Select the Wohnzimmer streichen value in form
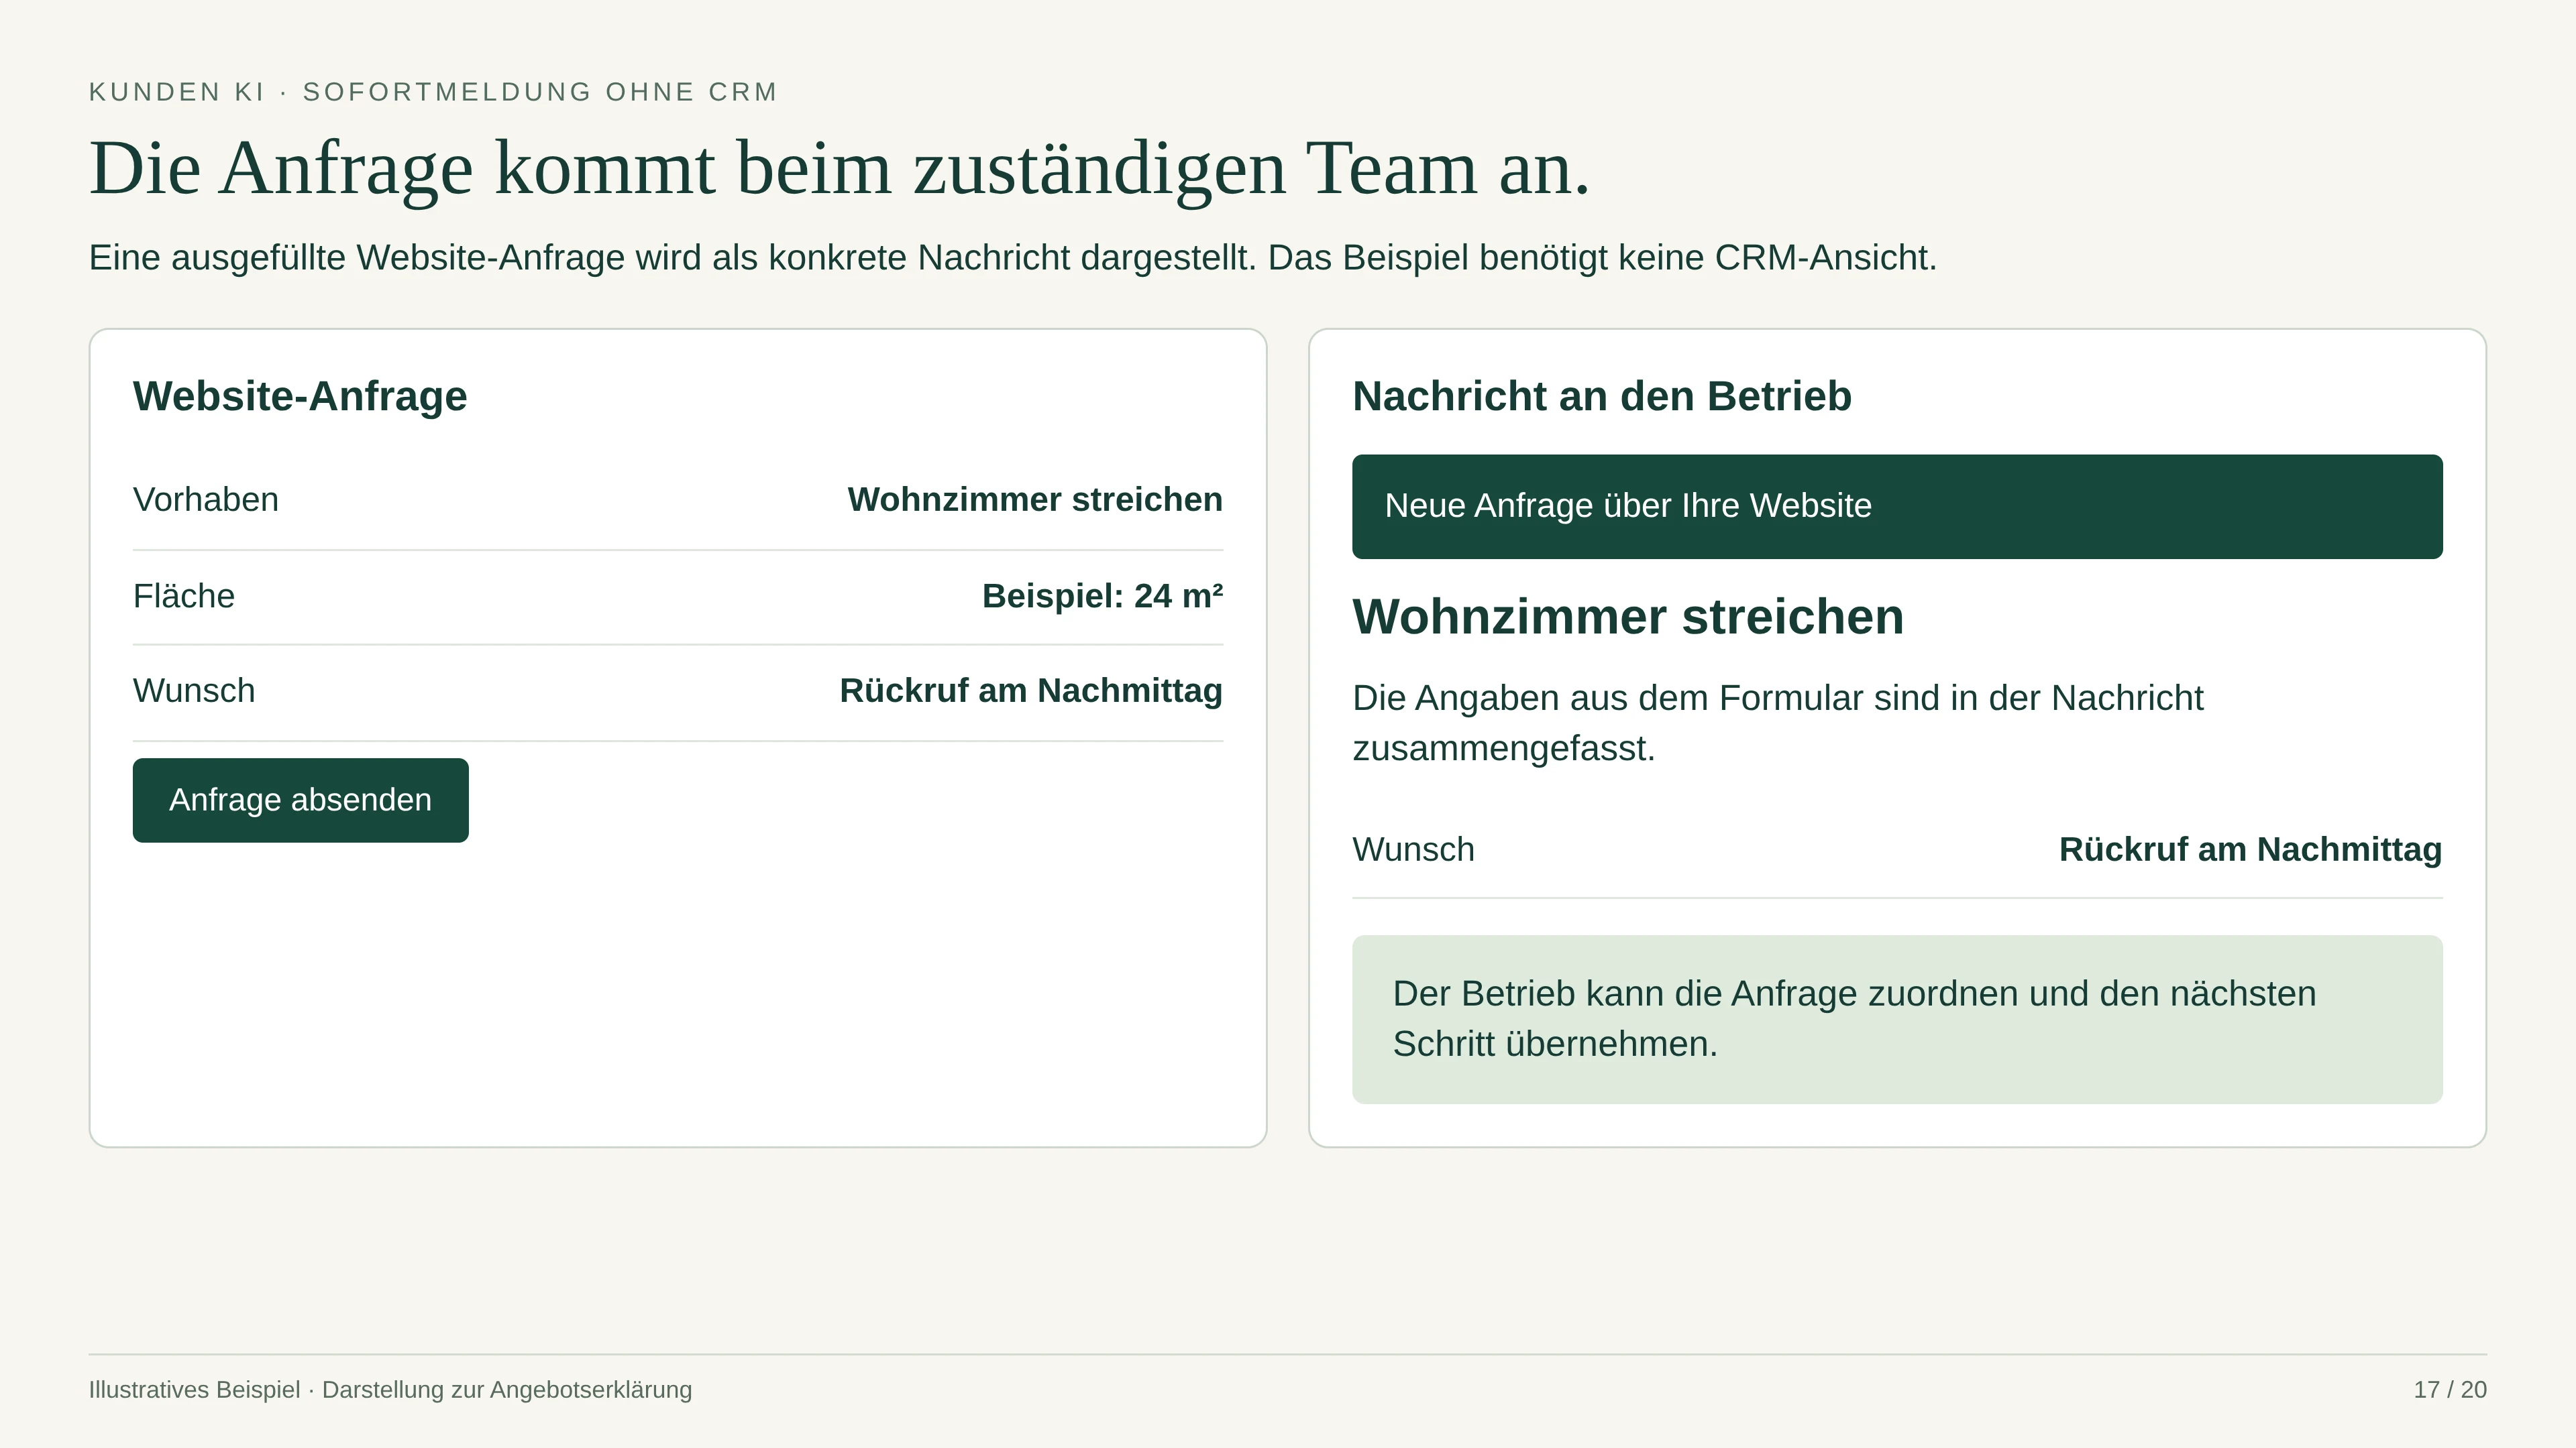2576x1448 pixels. coord(1035,499)
